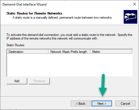The height and width of the screenshot is (110, 139).
Task: Click the divider between Network Mask and Metric
Action: pos(90,52)
